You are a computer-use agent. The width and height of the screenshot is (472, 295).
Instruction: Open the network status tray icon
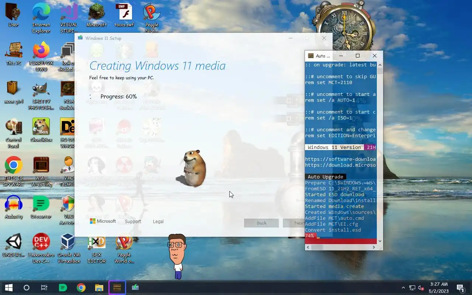(412, 288)
